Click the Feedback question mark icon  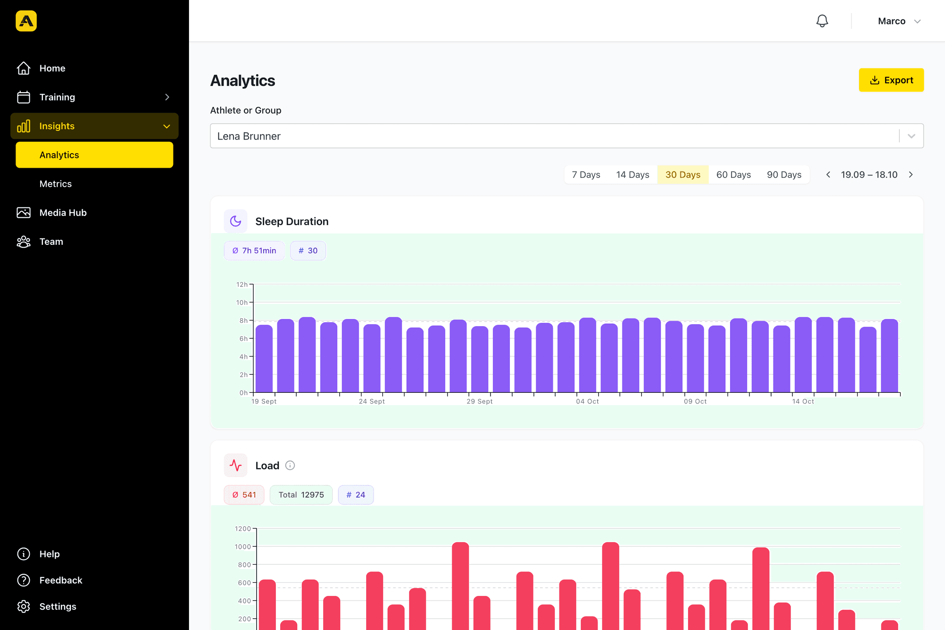point(24,580)
